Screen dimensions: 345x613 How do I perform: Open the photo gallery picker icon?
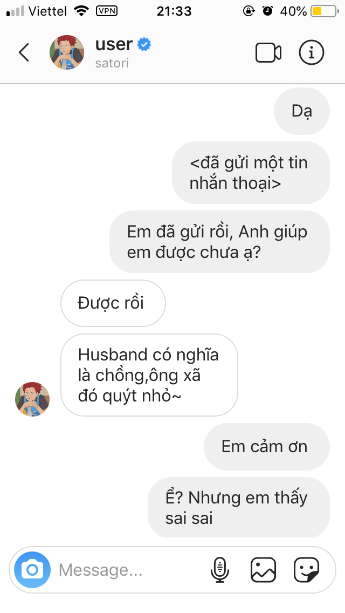pyautogui.click(x=263, y=570)
